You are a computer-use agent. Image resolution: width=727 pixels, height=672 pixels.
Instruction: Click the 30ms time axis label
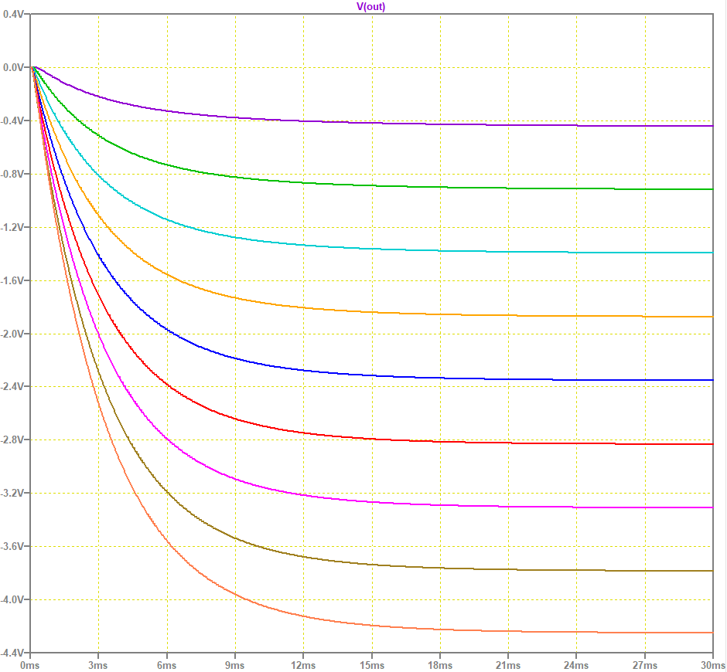[711, 663]
